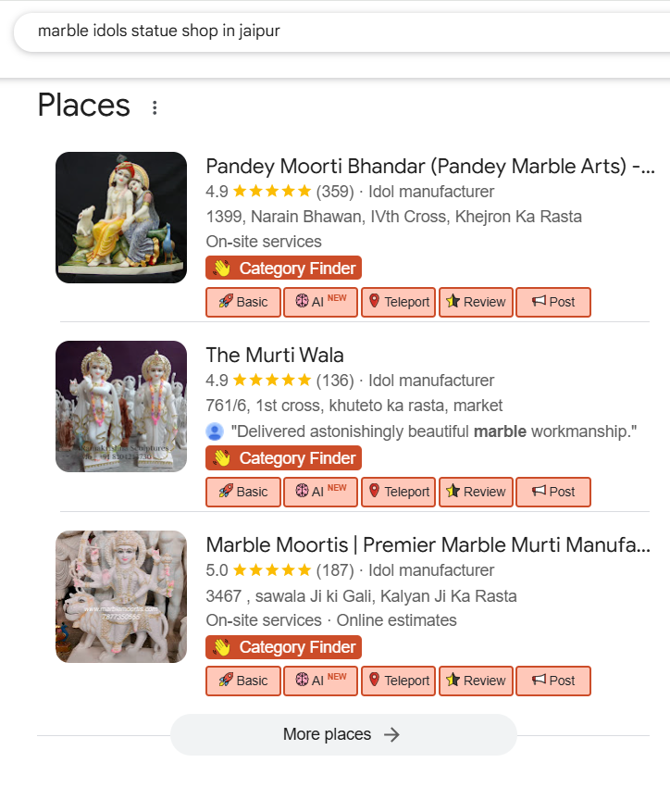Click Basic rocket button for Marble Moortis
Screen dimensions: 670x800
point(242,681)
